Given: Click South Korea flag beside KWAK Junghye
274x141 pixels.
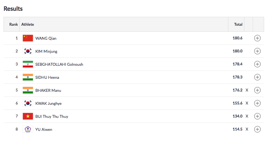Looking at the screenshot, I should point(28,103).
